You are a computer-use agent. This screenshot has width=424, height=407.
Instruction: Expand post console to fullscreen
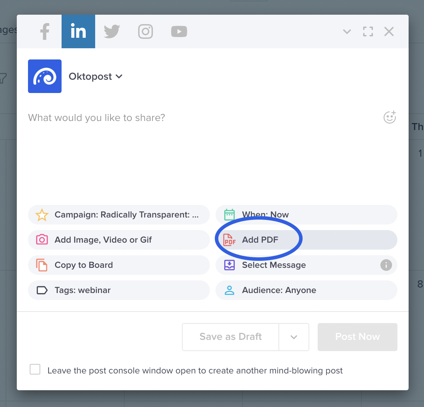click(368, 31)
